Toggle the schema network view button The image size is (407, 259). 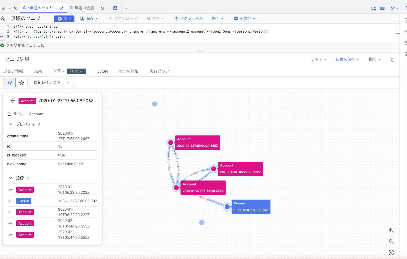(x=22, y=82)
